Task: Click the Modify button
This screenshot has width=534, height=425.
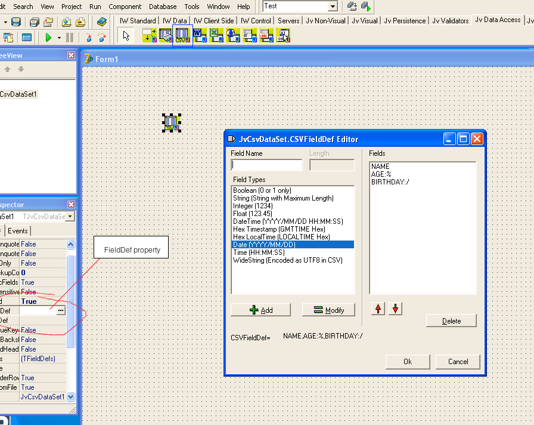Action: tap(328, 310)
